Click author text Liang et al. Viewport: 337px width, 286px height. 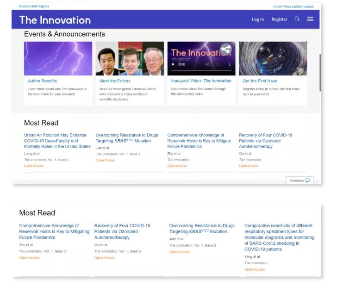tap(32, 154)
